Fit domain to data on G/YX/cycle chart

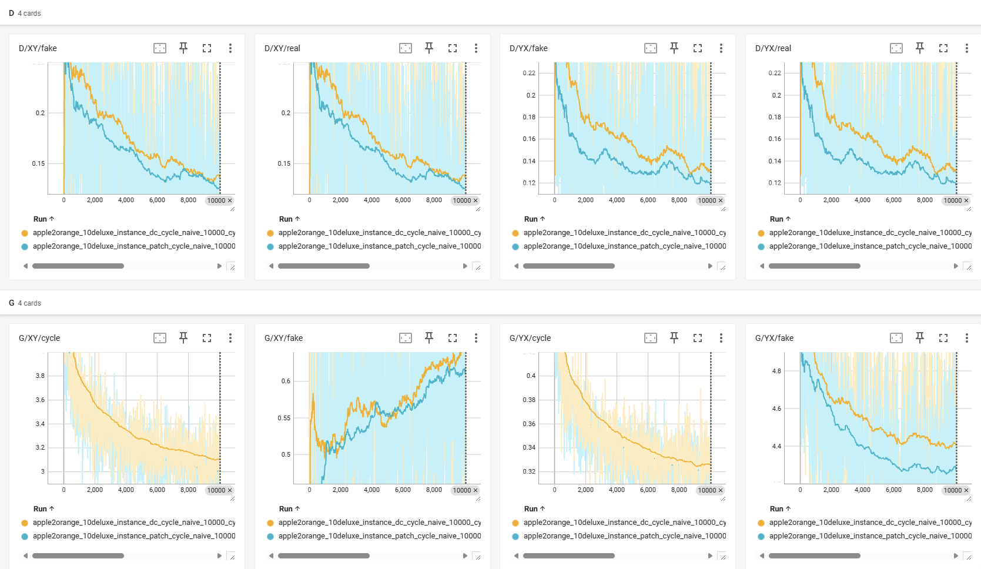click(x=651, y=338)
